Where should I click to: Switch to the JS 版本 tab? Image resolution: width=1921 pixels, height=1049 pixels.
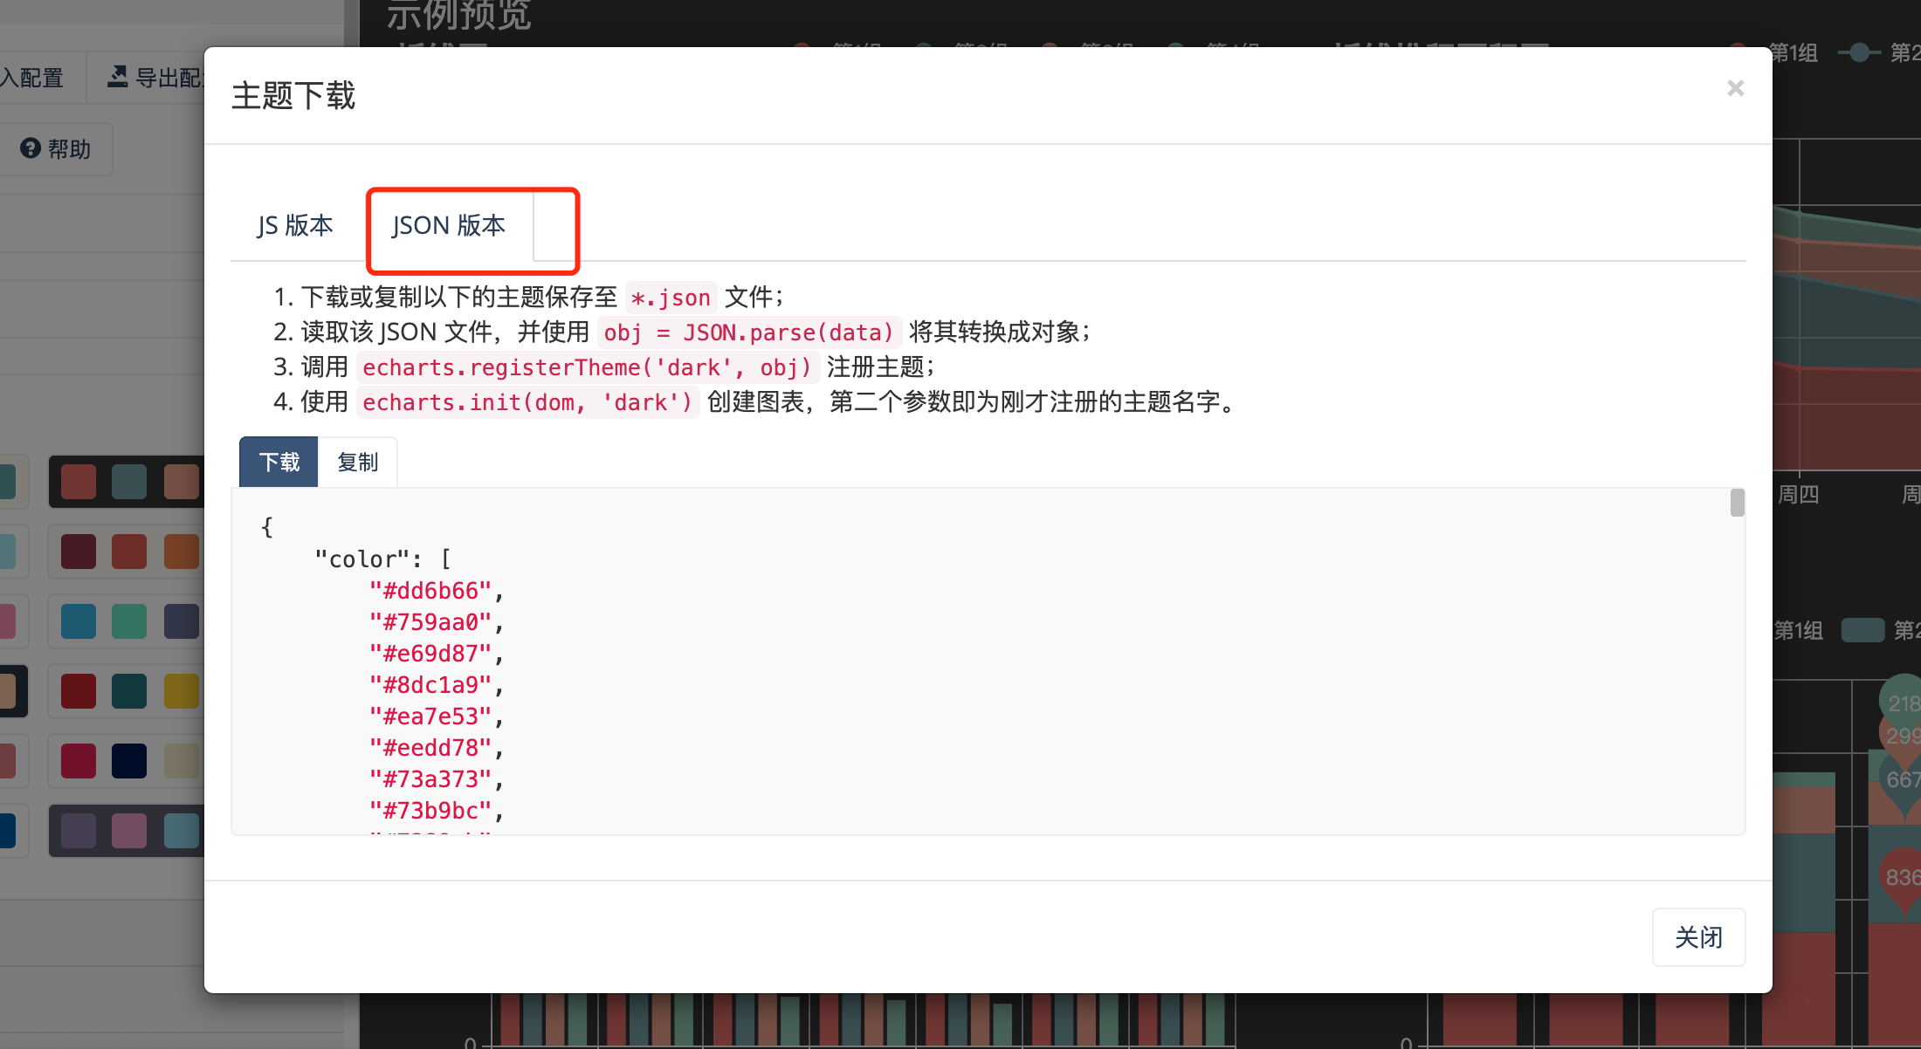(295, 225)
